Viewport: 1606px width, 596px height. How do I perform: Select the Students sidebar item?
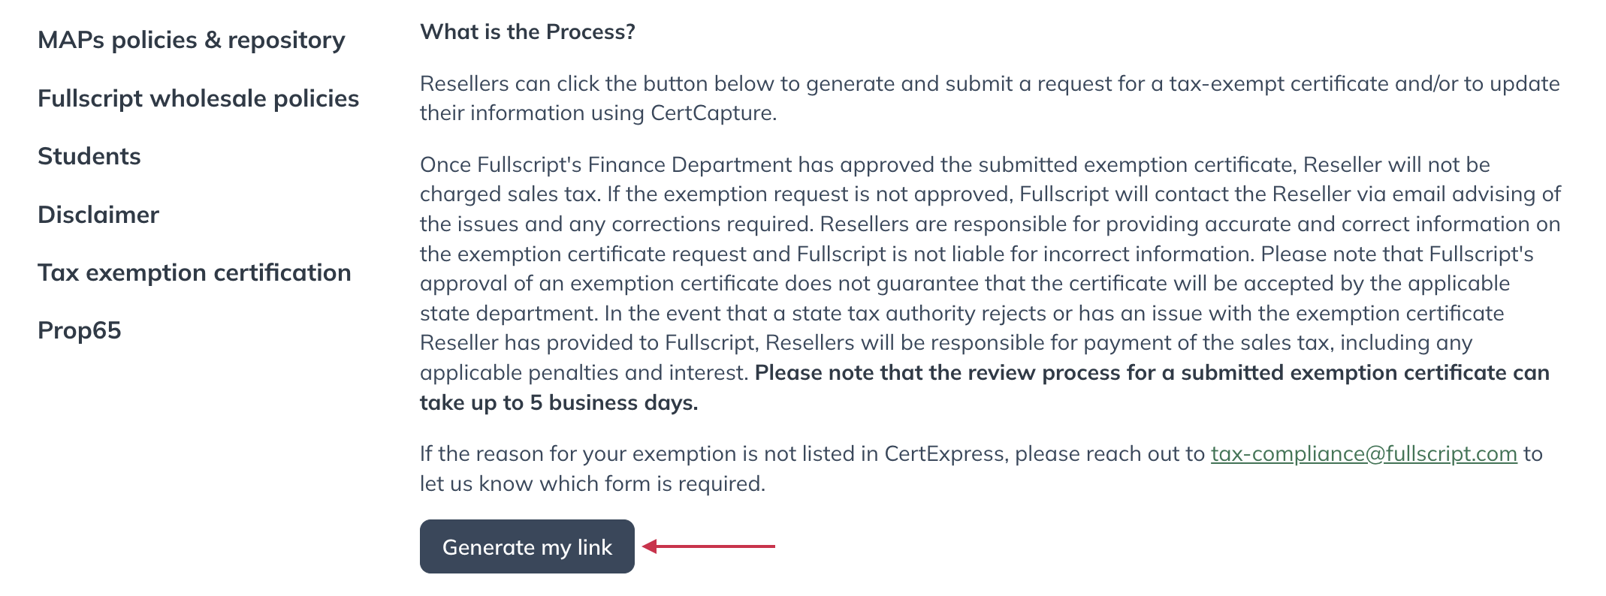coord(89,156)
